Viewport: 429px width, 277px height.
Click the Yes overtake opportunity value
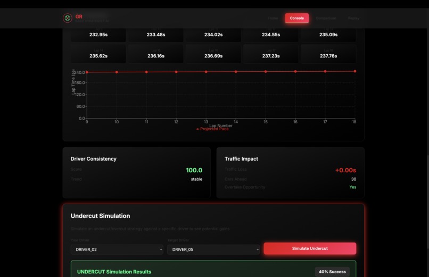click(x=353, y=187)
